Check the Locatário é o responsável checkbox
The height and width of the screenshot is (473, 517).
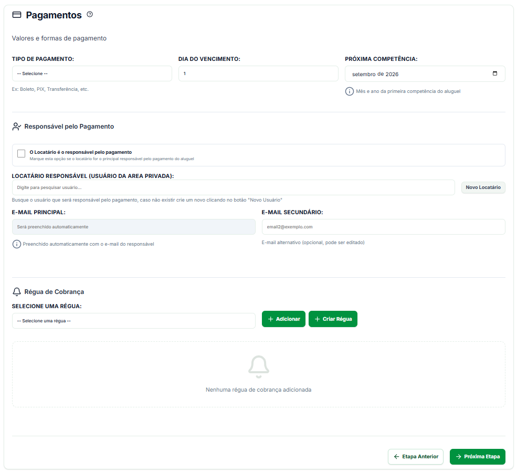point(21,153)
